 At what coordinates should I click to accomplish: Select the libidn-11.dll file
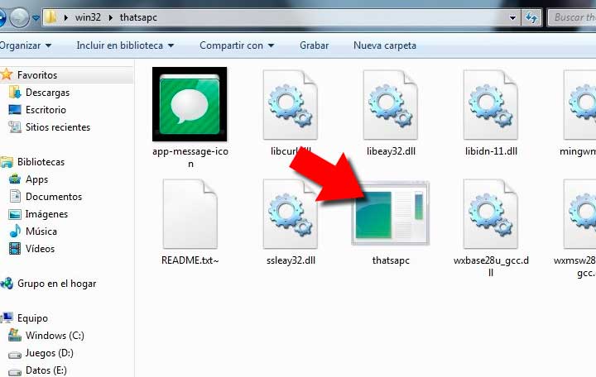491,105
